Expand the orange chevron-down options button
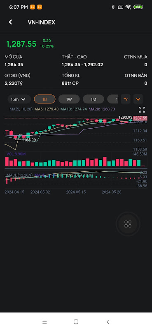This screenshot has height=331, width=152. (x=138, y=99)
